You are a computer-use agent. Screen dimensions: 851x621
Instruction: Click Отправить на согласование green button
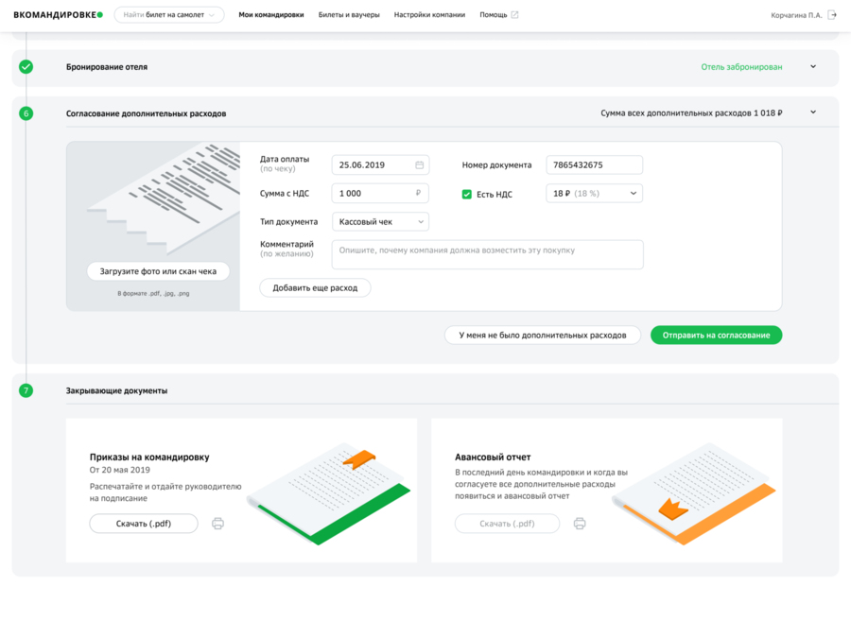tap(717, 336)
